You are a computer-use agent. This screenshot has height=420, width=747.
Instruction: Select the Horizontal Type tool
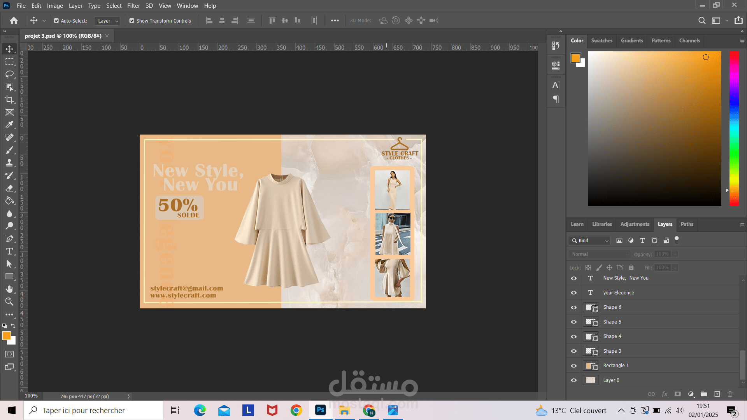point(9,251)
